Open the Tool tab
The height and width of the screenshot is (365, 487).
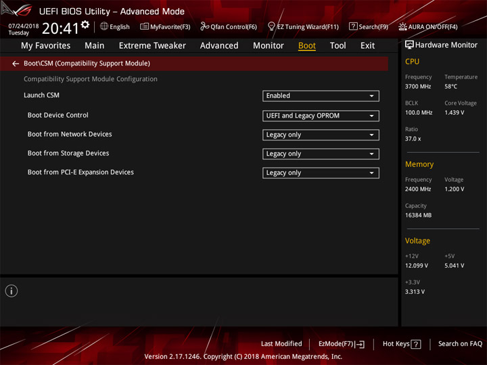(x=338, y=46)
